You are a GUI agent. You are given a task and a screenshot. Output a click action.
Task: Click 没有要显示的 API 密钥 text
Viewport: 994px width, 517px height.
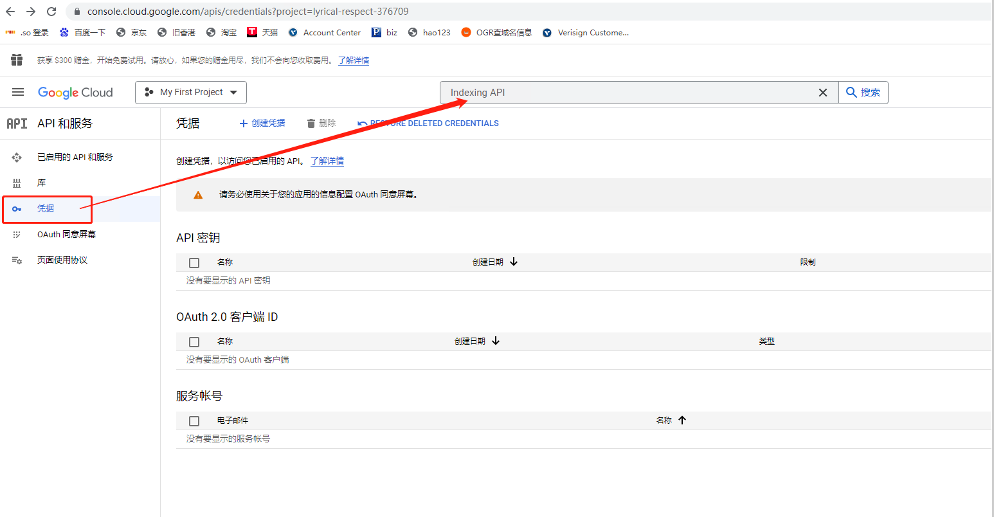[x=228, y=280]
